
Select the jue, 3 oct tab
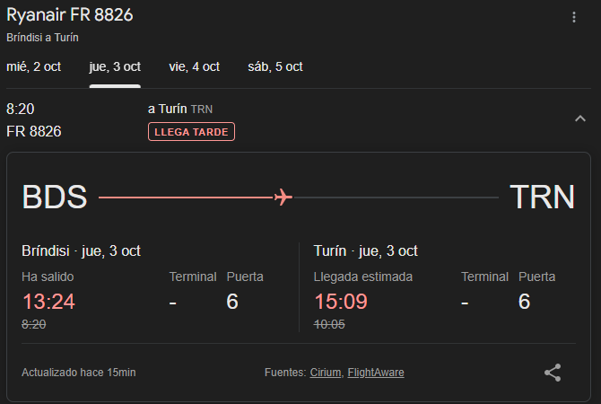[115, 66]
